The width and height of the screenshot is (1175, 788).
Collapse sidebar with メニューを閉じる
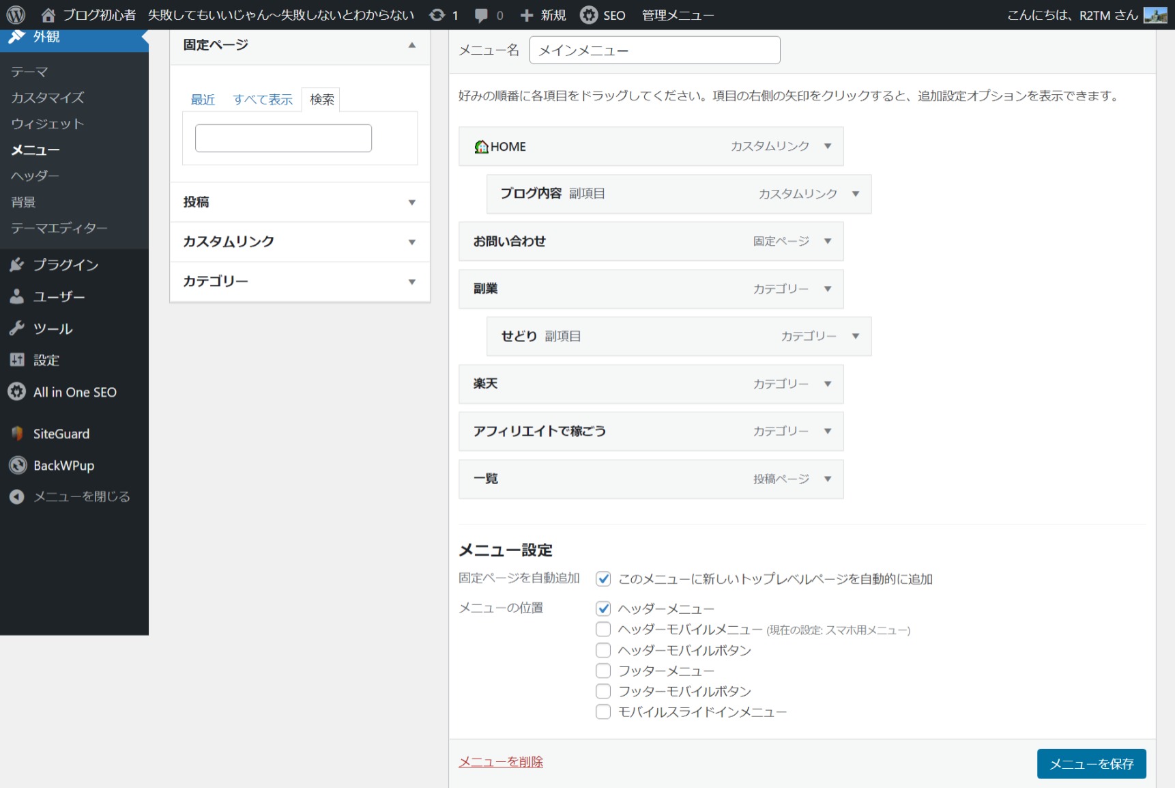point(81,497)
